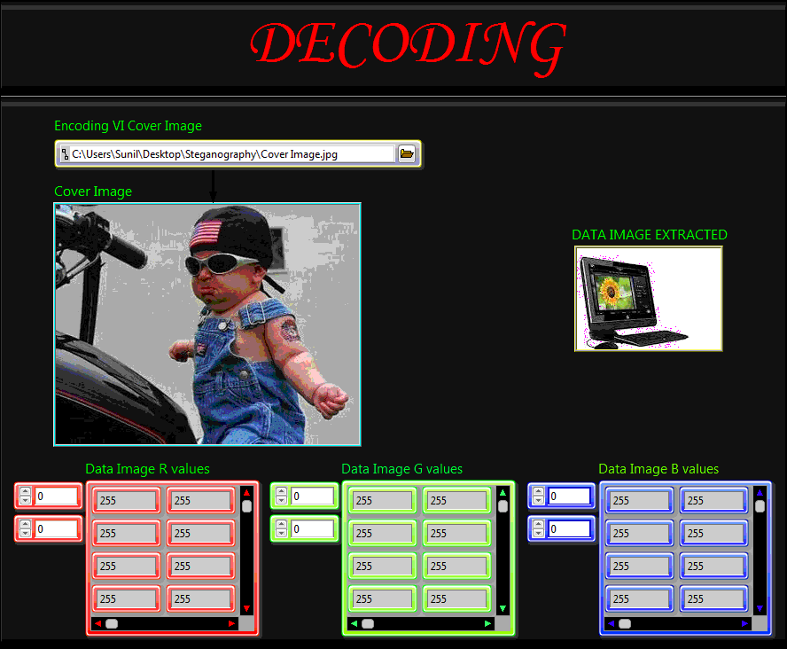Select bottom-right 255 cell in G values array
This screenshot has height=649, width=787.
tap(456, 598)
